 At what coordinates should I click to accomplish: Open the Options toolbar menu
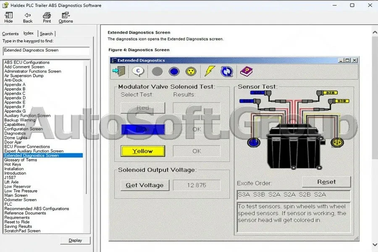pos(66,17)
